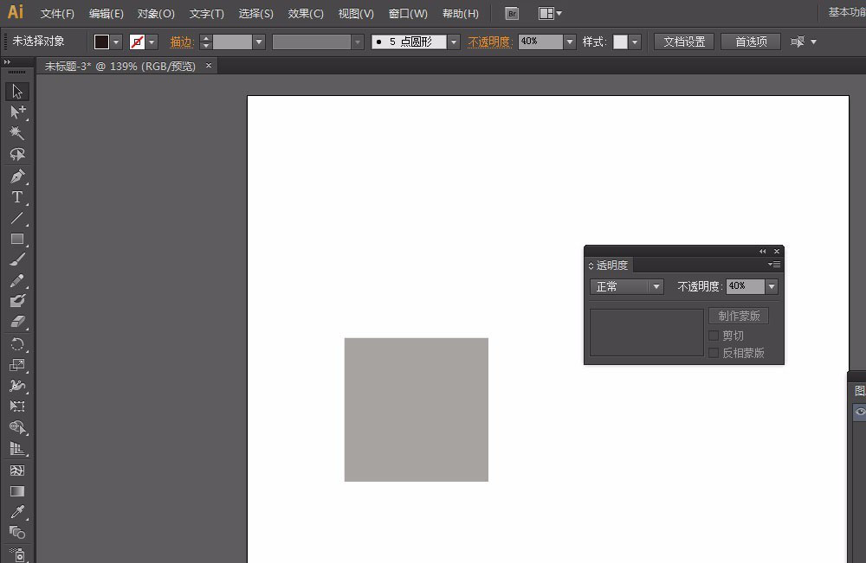Pick the Type tool

(x=16, y=198)
